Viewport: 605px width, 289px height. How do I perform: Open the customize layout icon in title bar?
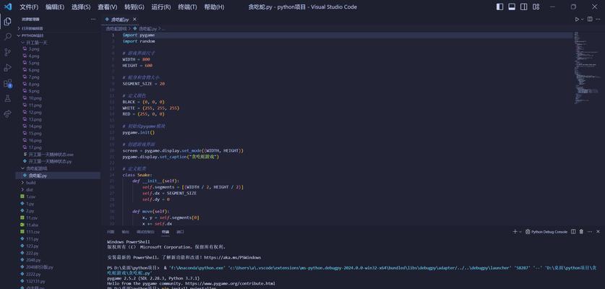pos(536,7)
